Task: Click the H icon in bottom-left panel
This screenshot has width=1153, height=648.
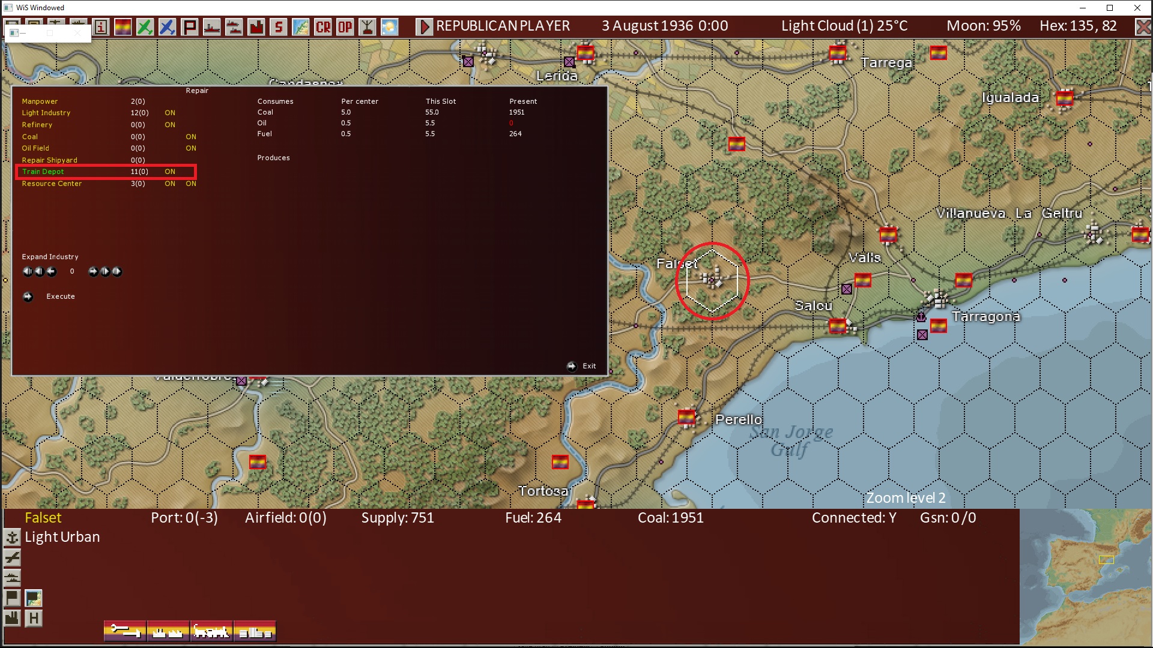Action: click(x=34, y=618)
